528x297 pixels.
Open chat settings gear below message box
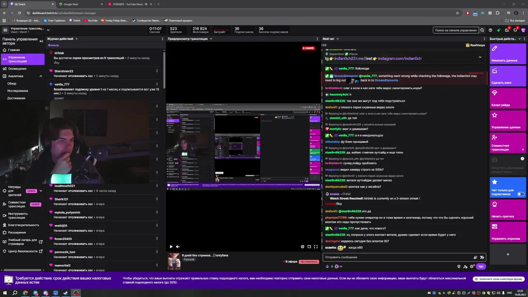click(472, 266)
